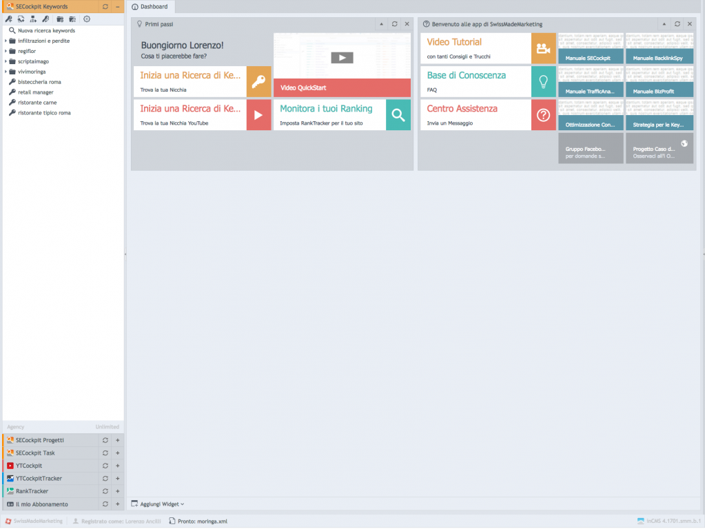Screen dimensions: 705x529
Task: Open the Strategia per le Key... thumbnail
Action: (660, 115)
